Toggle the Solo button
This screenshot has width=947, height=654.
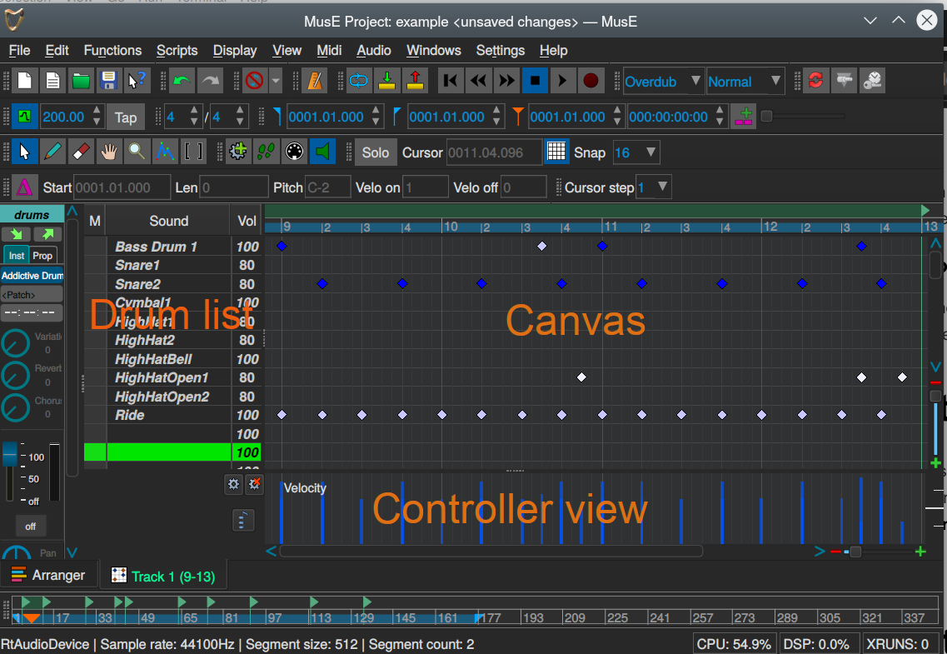[x=375, y=152]
